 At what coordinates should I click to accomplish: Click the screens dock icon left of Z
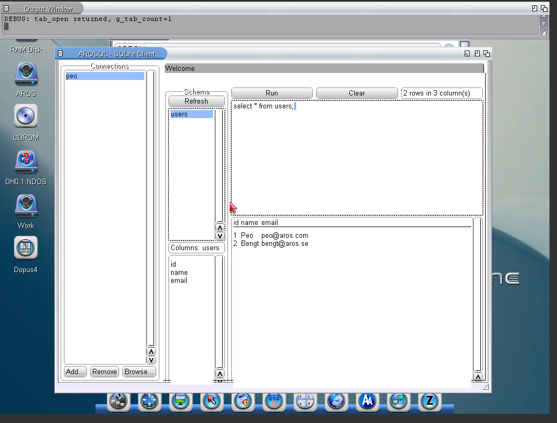click(x=398, y=402)
